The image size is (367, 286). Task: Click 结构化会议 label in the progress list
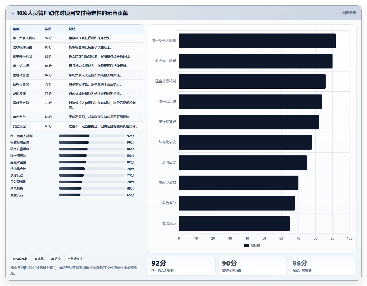tap(18, 169)
